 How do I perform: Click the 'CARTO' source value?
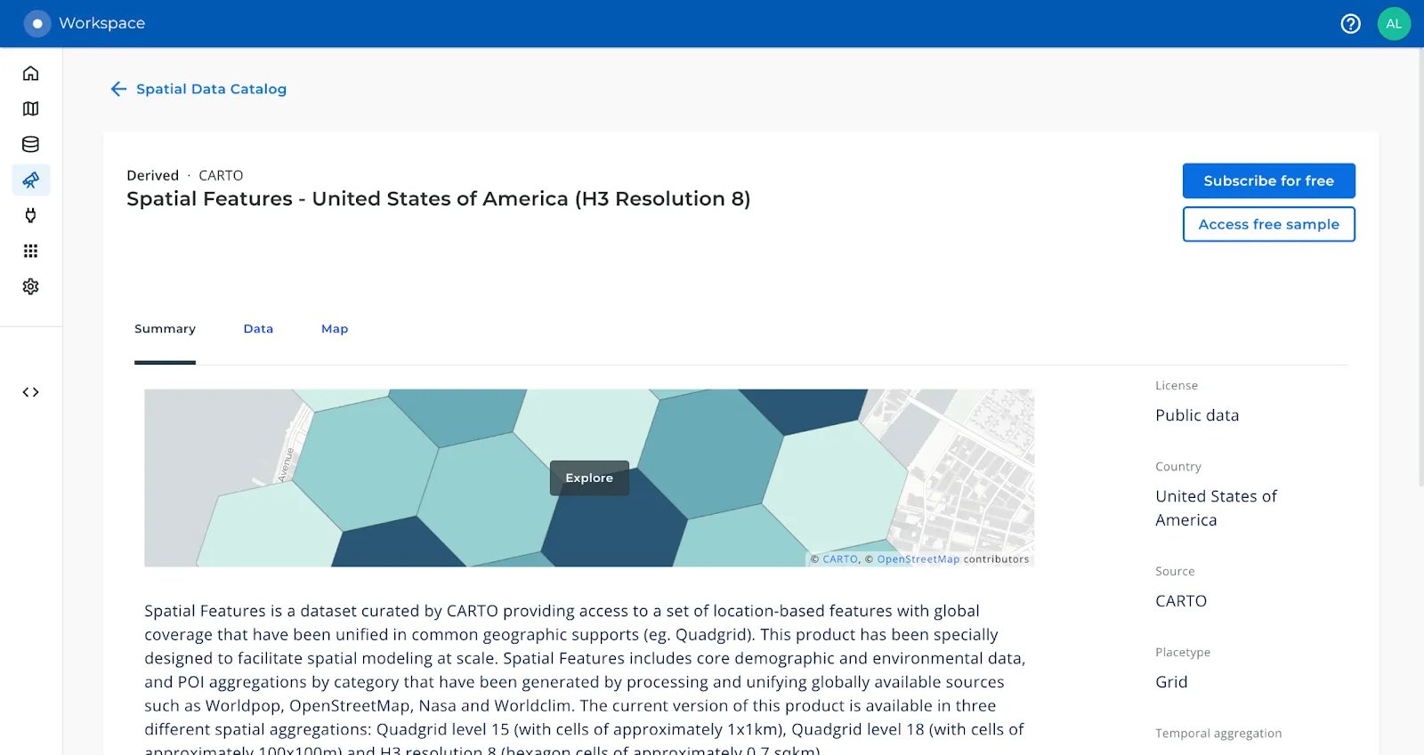tap(1181, 601)
